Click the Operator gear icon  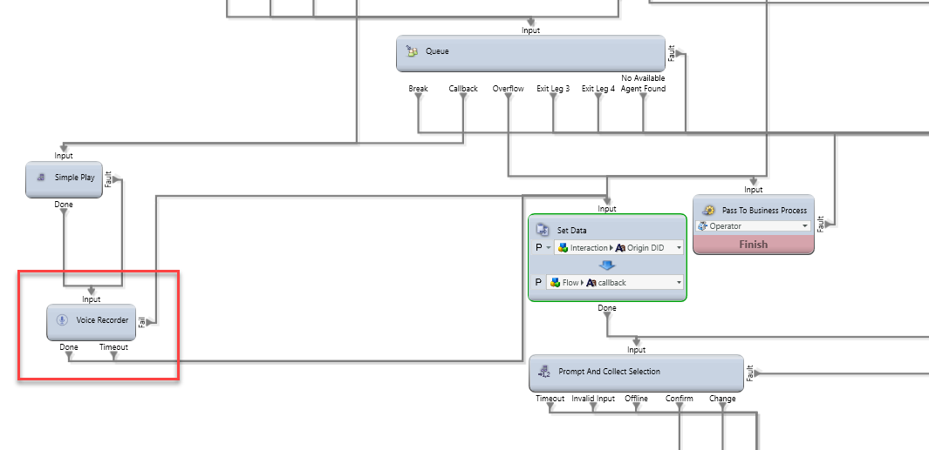coord(701,226)
